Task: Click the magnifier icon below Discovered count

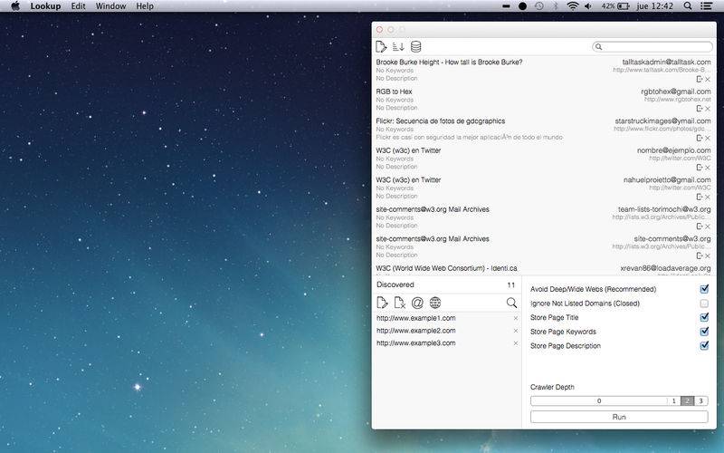Action: [511, 303]
